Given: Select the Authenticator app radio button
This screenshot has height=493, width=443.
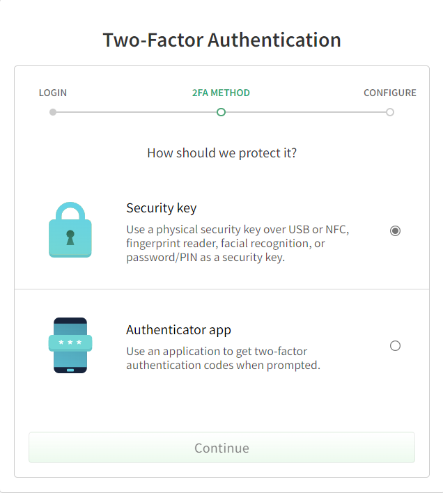Looking at the screenshot, I should coord(395,345).
